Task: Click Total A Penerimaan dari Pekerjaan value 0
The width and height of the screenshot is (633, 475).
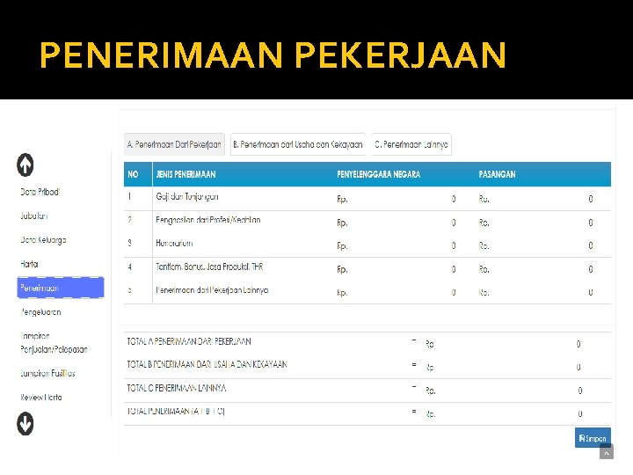Action: [x=578, y=344]
